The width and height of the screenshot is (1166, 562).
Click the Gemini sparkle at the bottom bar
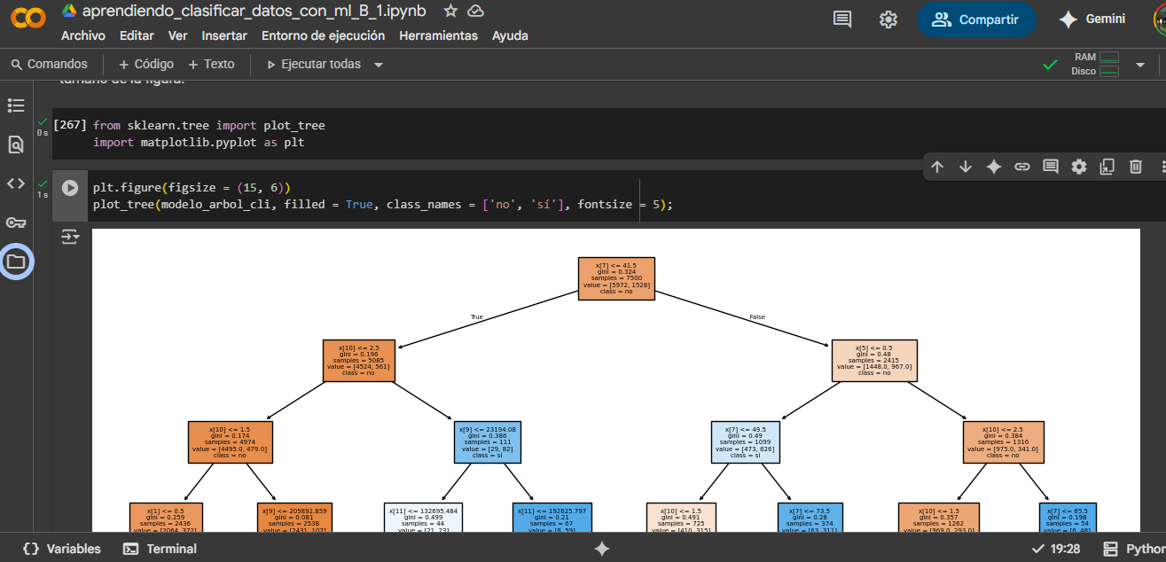[x=602, y=549]
